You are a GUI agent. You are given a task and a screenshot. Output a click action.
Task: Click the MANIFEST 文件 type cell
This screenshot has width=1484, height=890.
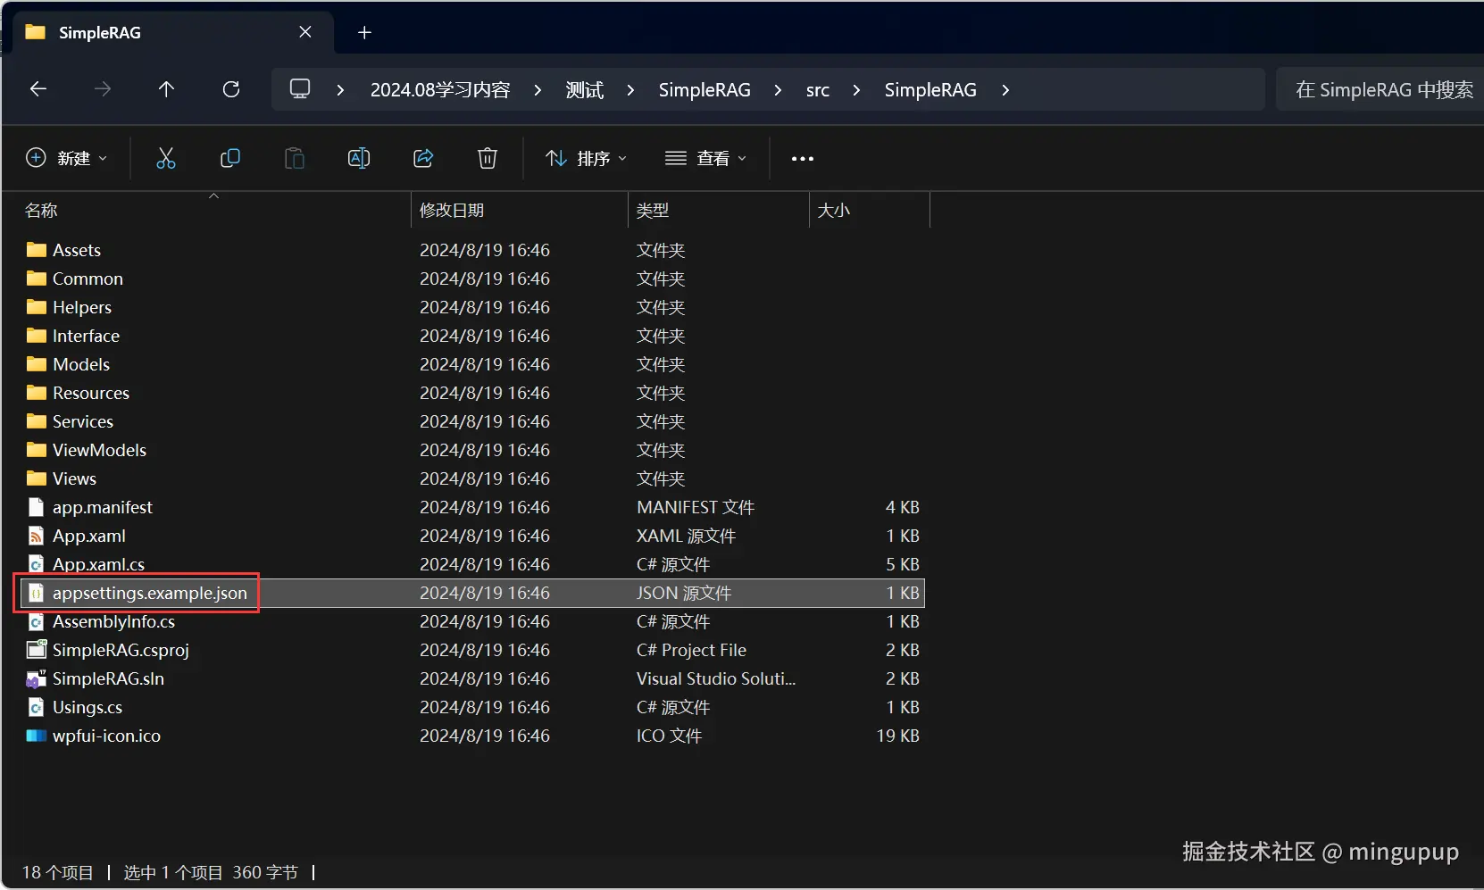coord(696,507)
